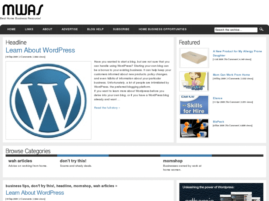
Task: Click the Unleashing the power of Wordpress banner
Action: click(221, 192)
